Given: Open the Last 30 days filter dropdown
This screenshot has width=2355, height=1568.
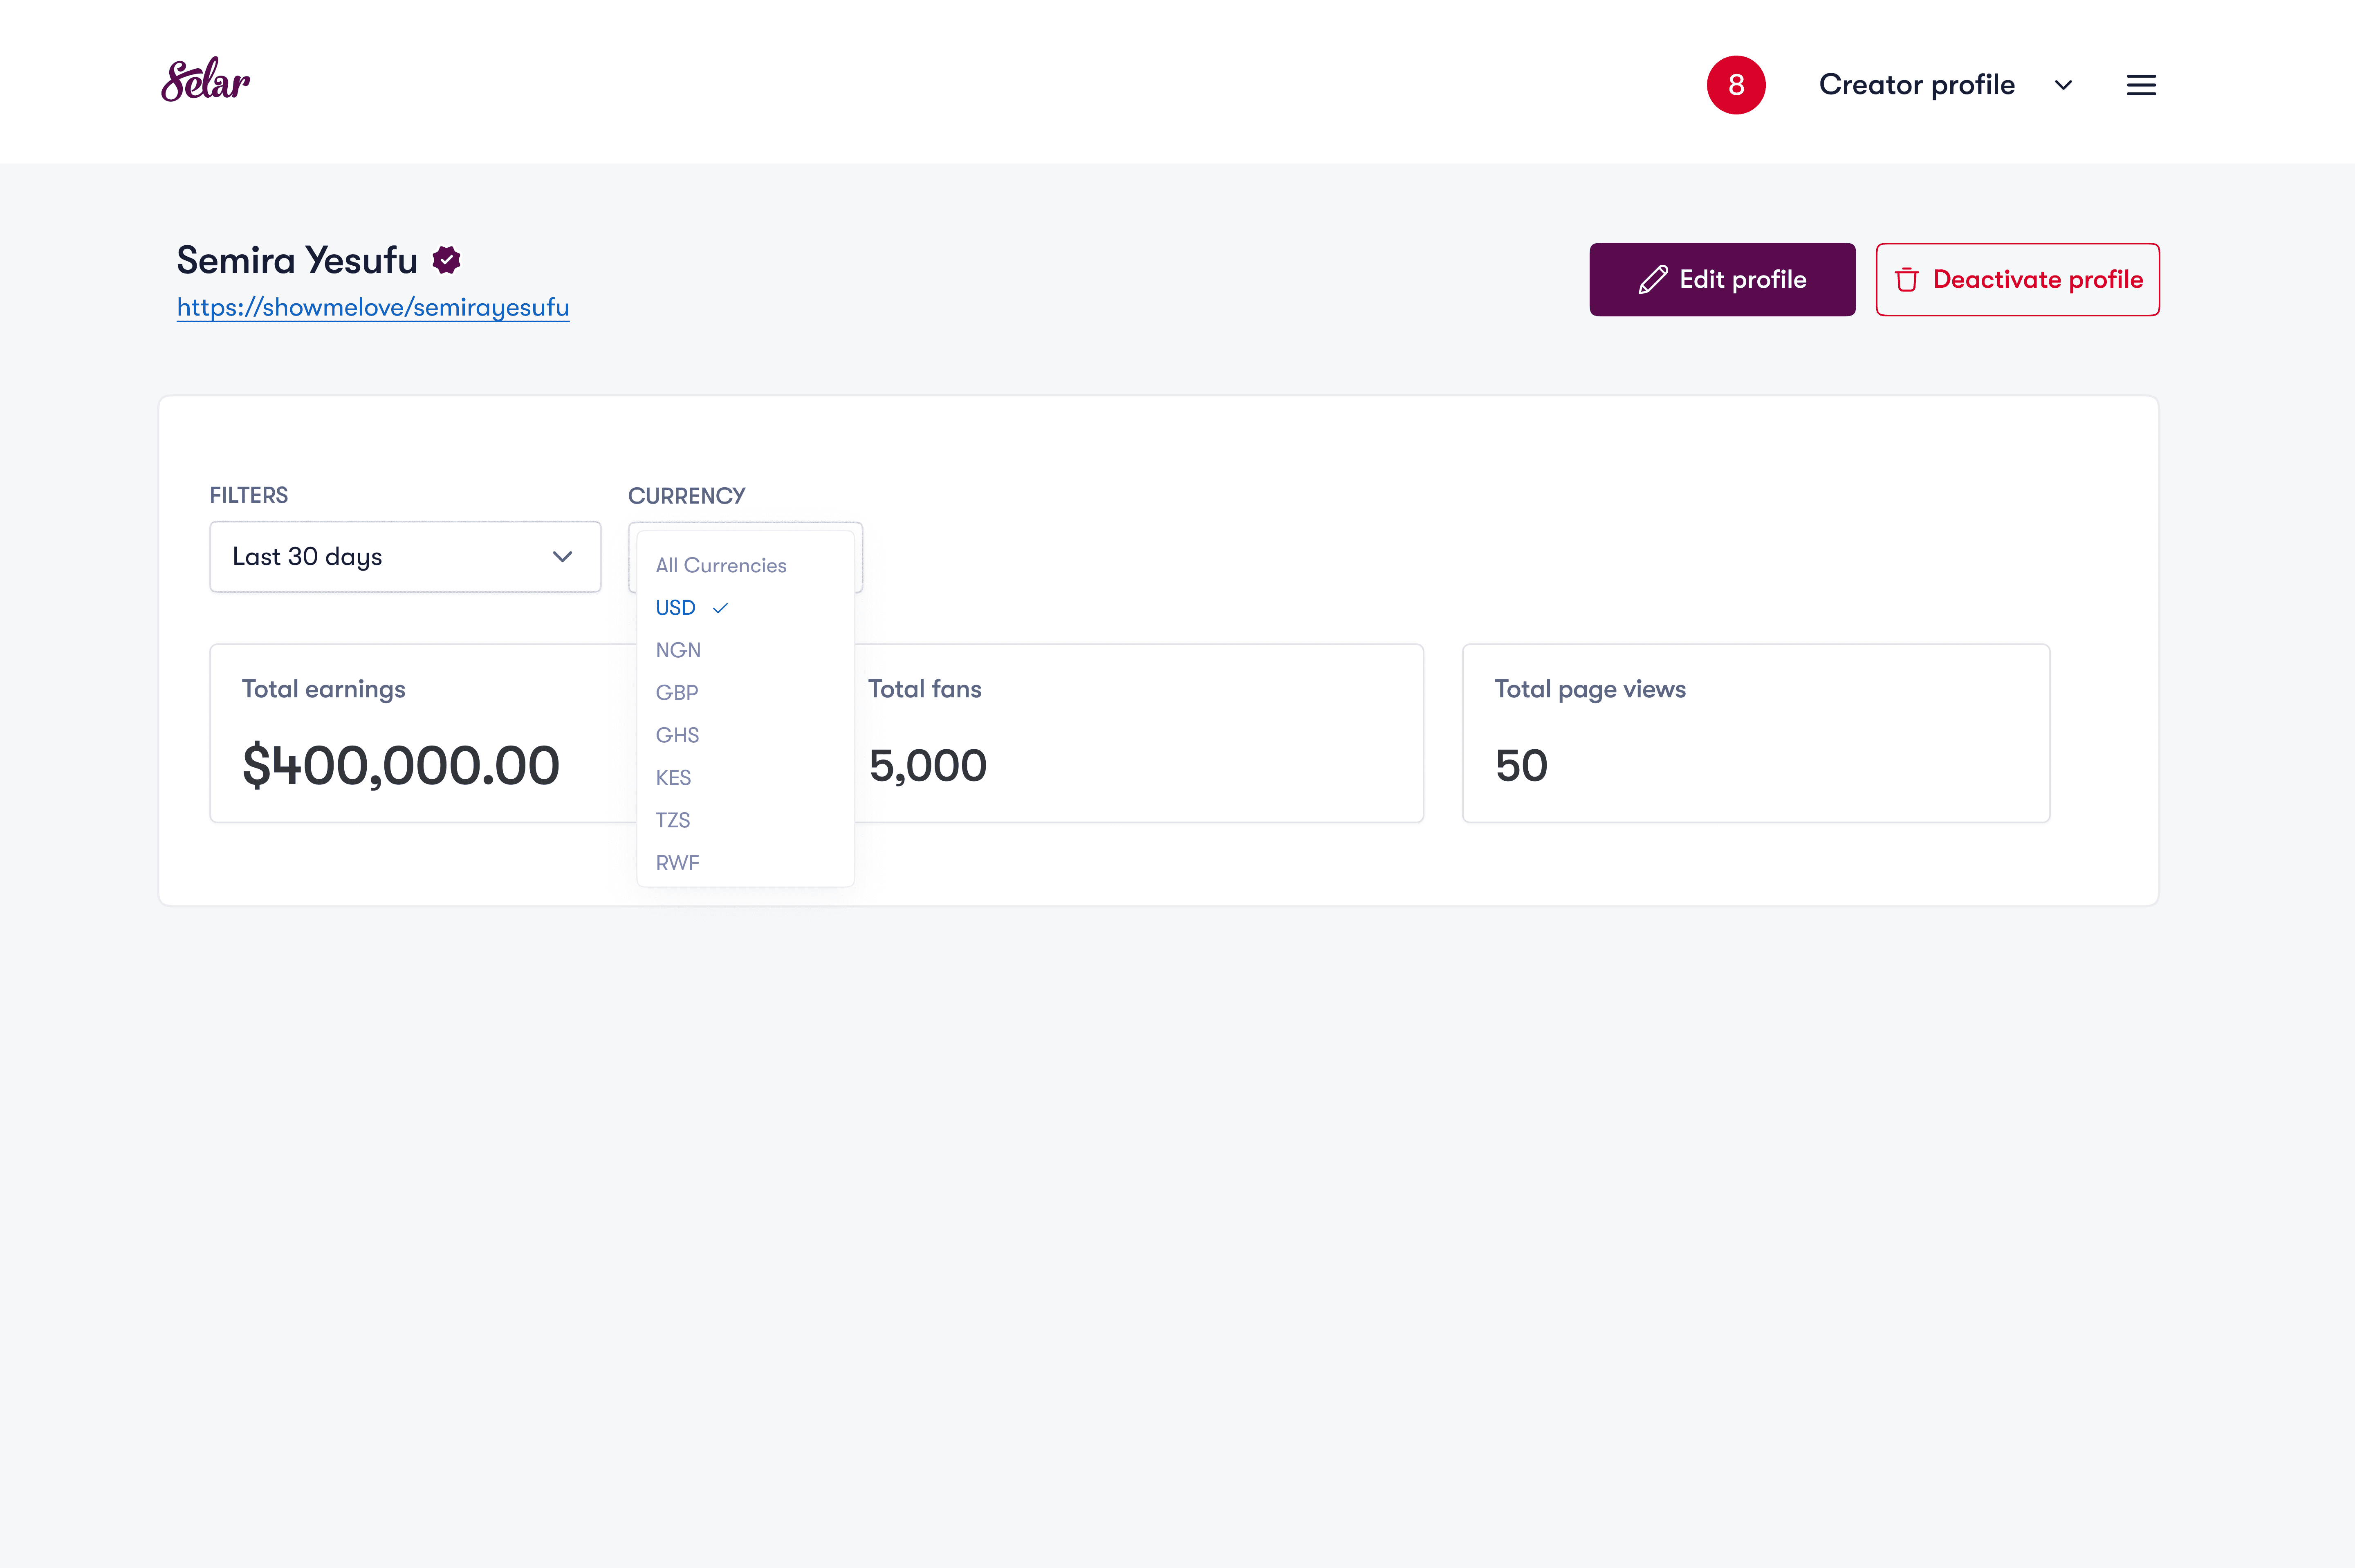Looking at the screenshot, I should [x=405, y=557].
